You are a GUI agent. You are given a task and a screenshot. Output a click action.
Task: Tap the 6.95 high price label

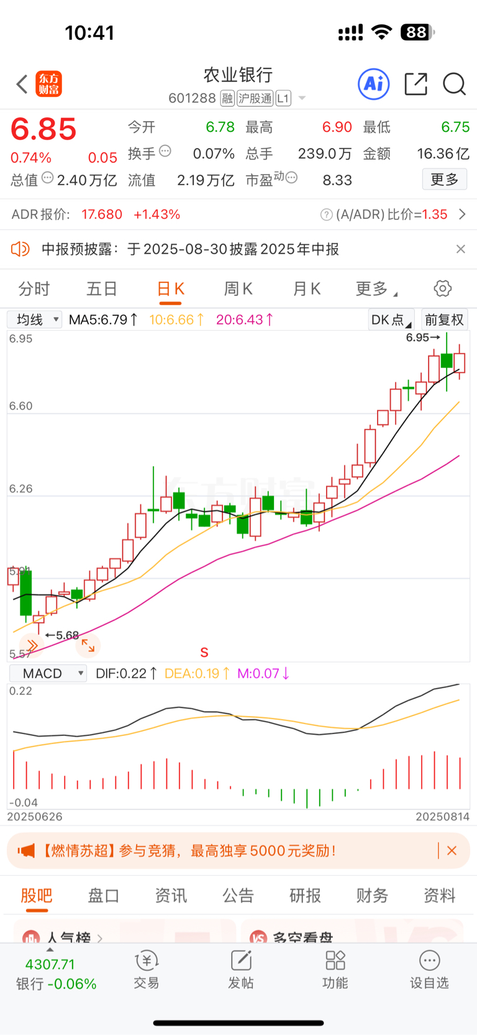click(423, 338)
